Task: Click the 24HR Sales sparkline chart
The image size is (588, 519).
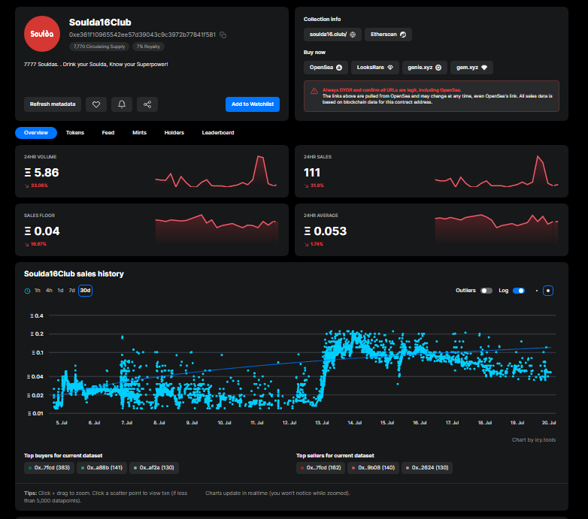Action: (496, 171)
